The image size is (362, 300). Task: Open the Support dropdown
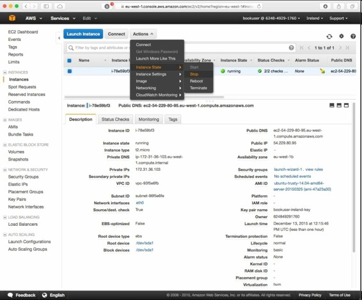(338, 19)
